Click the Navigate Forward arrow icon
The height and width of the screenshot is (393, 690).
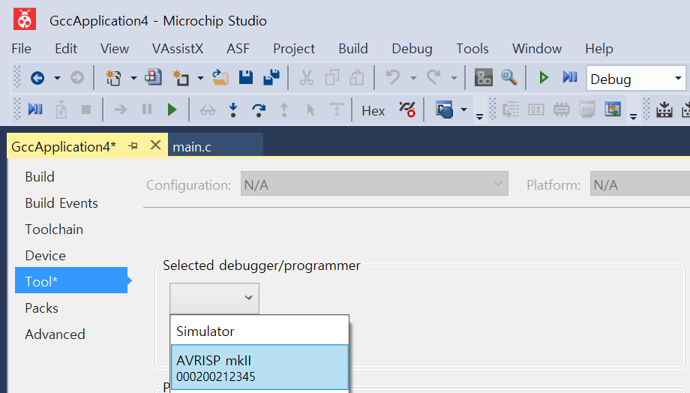[x=77, y=78]
